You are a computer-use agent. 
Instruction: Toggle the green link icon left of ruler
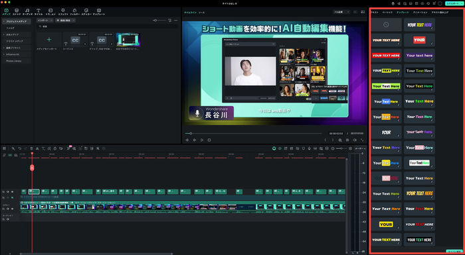click(x=10, y=155)
